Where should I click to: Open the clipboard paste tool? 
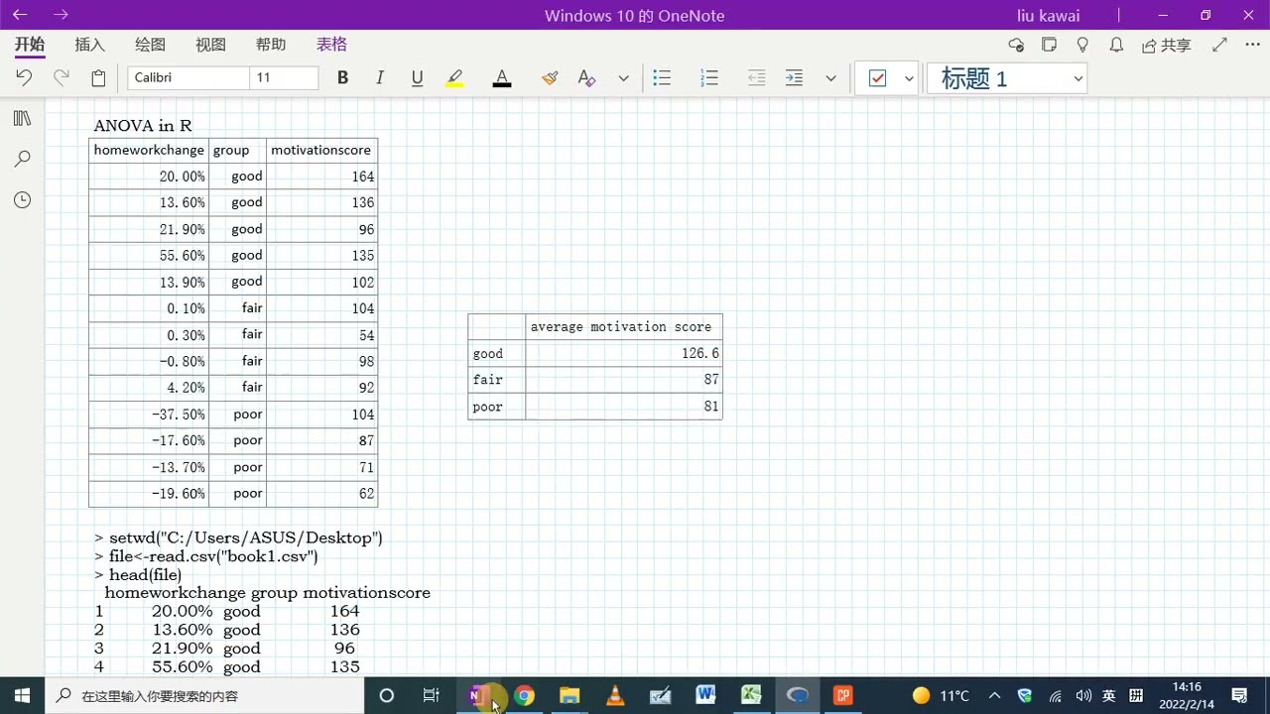tap(98, 77)
